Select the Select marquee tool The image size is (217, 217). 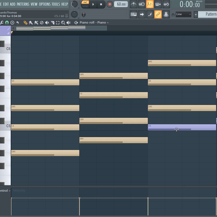[58, 23]
